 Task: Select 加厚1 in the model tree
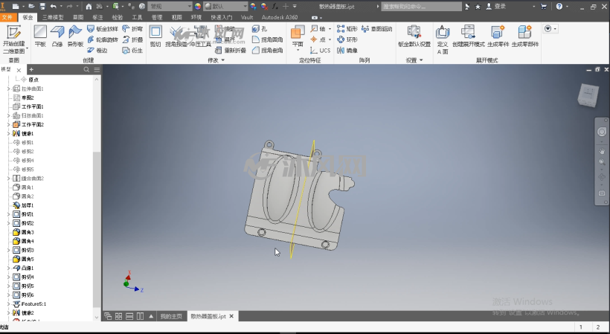[x=23, y=205]
